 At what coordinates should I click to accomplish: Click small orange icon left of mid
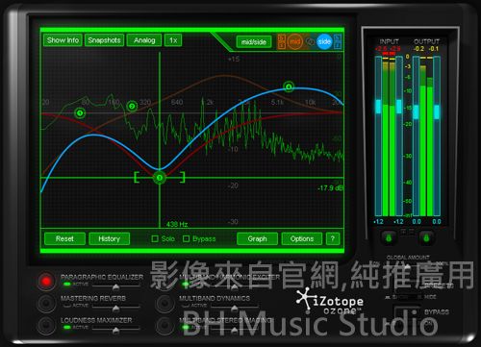(x=281, y=41)
